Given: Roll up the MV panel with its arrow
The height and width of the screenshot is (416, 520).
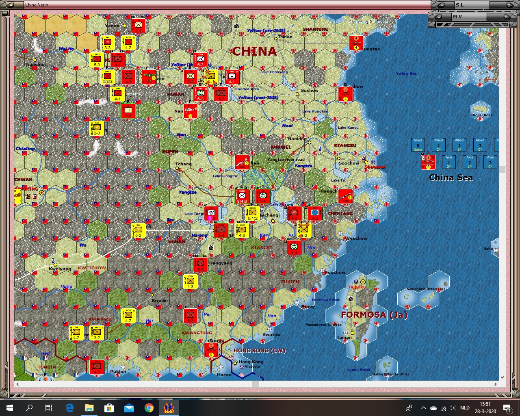Looking at the screenshot, I should click(438, 17).
